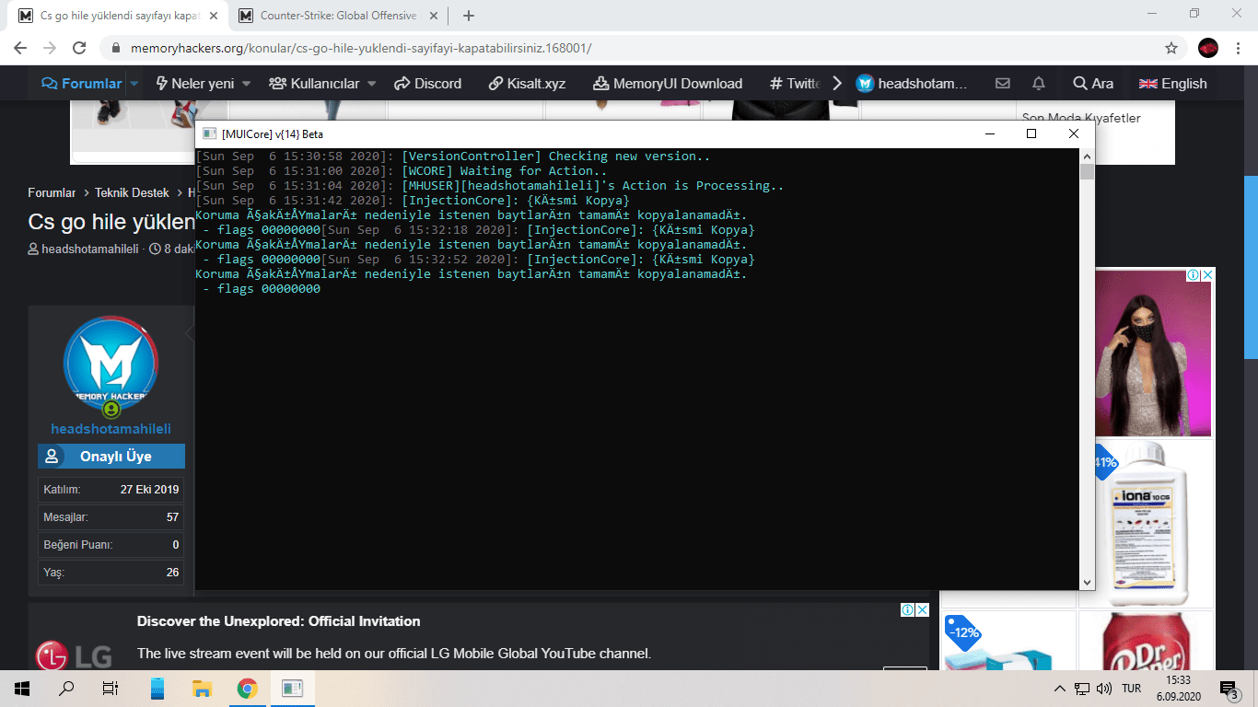Image resolution: width=1258 pixels, height=707 pixels.
Task: Open the Dr Pepper can ad thumbnail
Action: pos(1147,641)
